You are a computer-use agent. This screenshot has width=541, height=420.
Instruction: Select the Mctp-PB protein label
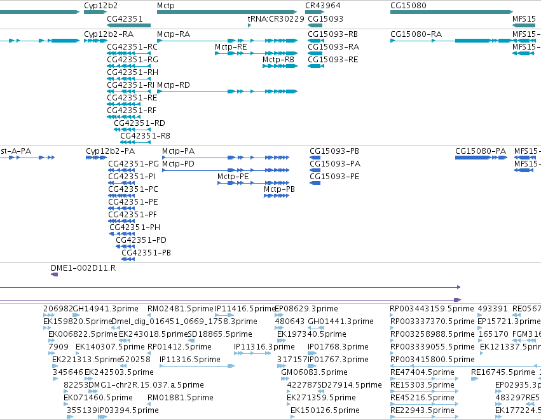pyautogui.click(x=280, y=189)
